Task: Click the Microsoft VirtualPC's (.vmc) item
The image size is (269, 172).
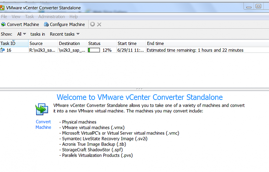Action: 119,133
